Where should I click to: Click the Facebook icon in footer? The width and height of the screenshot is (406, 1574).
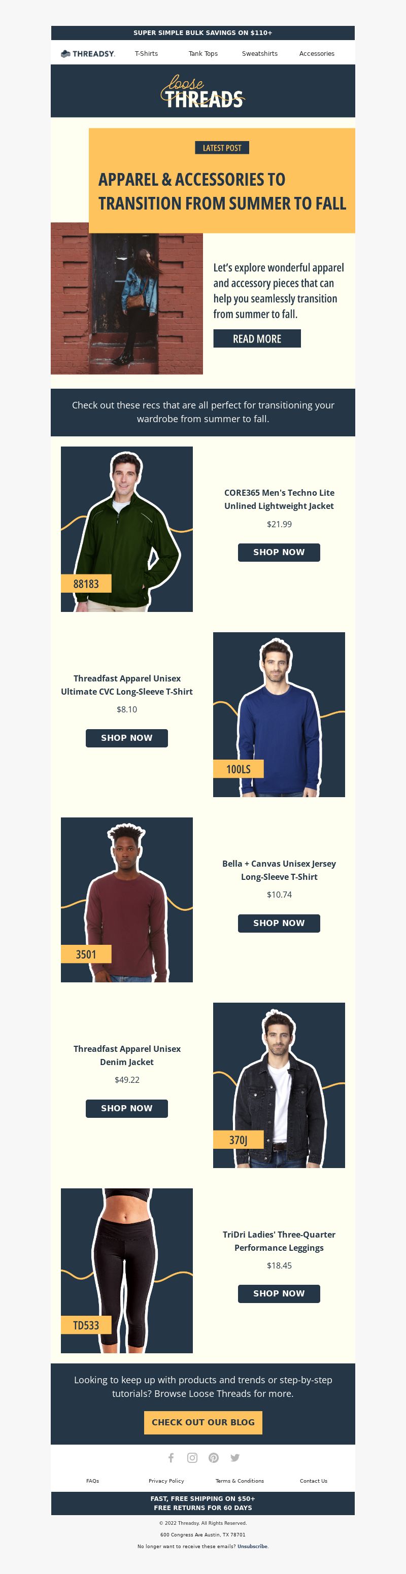pyautogui.click(x=171, y=1458)
